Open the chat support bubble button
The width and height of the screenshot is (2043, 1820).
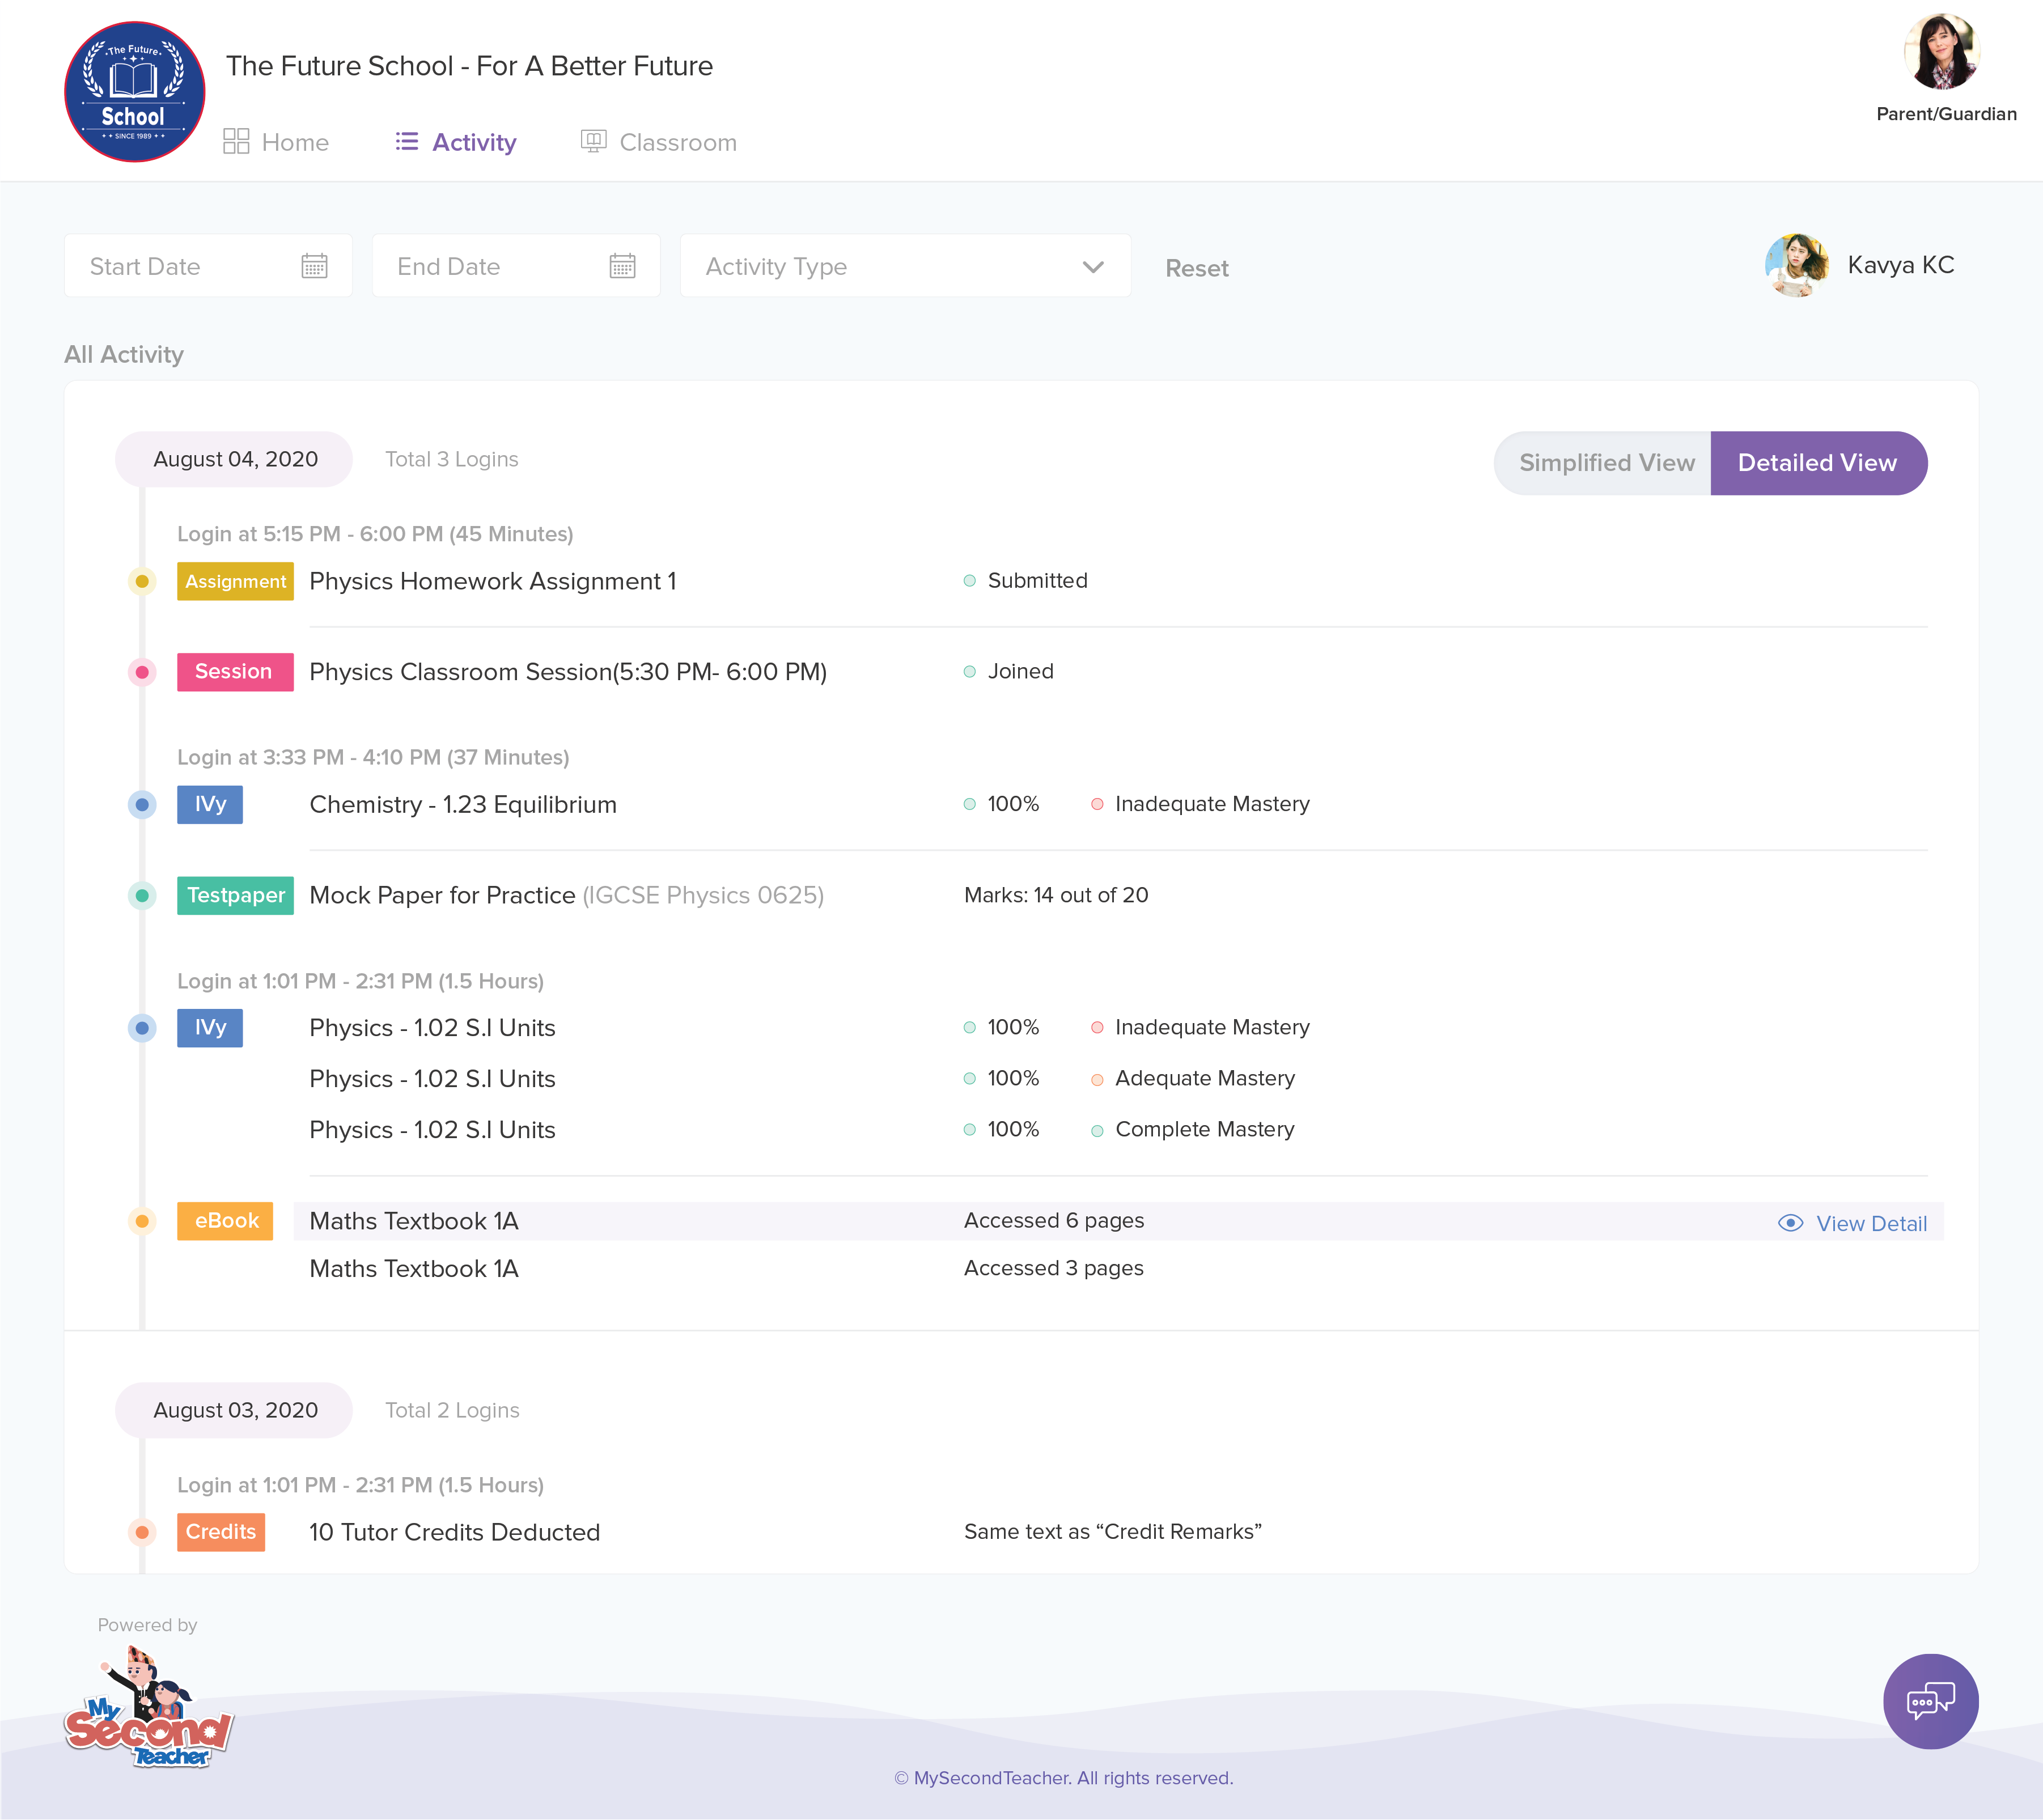coord(1930,1701)
